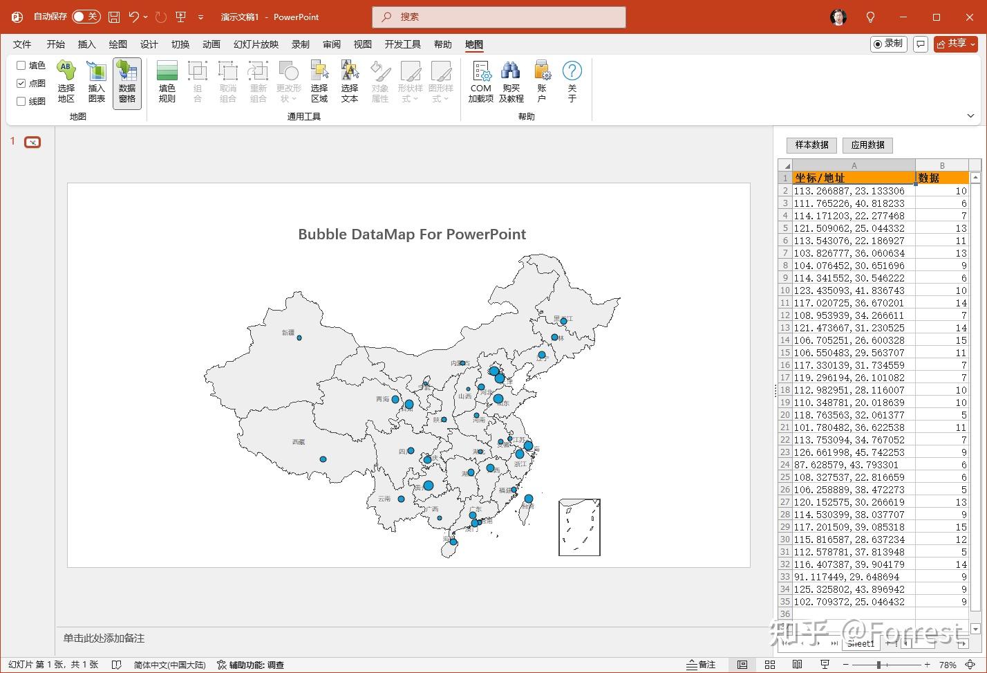Click the 应用数据 apply data button

(x=867, y=145)
